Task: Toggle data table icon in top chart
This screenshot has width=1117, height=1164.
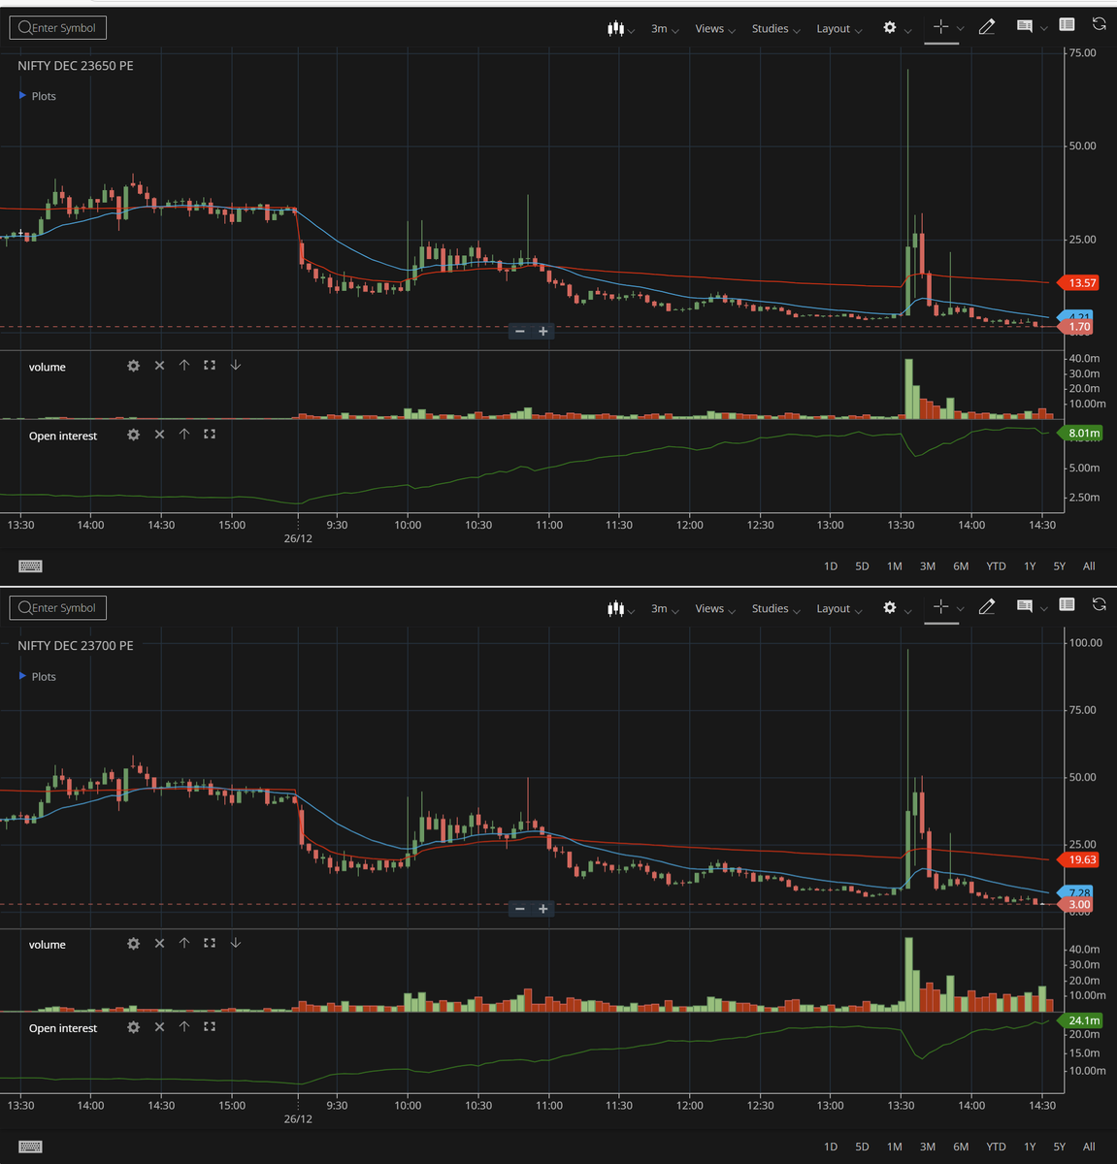Action: click(x=1067, y=24)
